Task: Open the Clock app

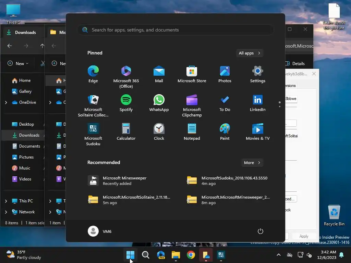Action: tap(159, 132)
